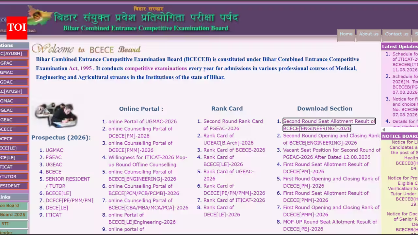Click the 'competitive examinations' link in intro text
418x235 pixels.
click(x=156, y=69)
